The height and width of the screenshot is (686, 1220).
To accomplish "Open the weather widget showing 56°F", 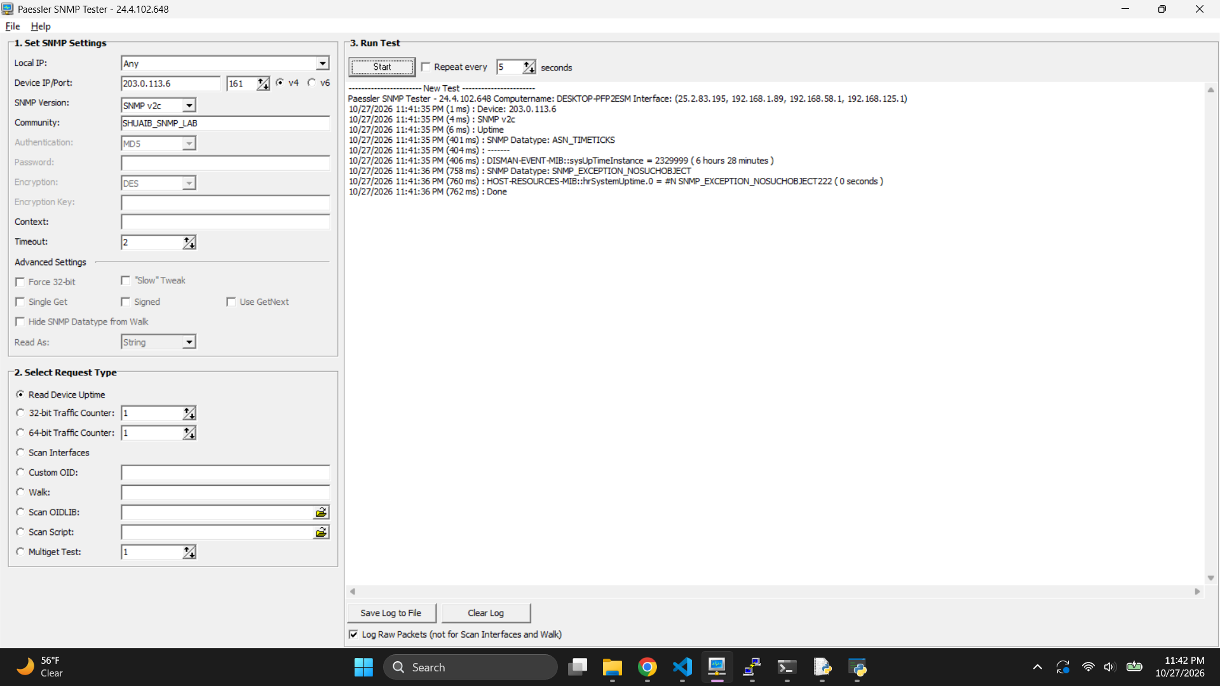I will pyautogui.click(x=39, y=667).
